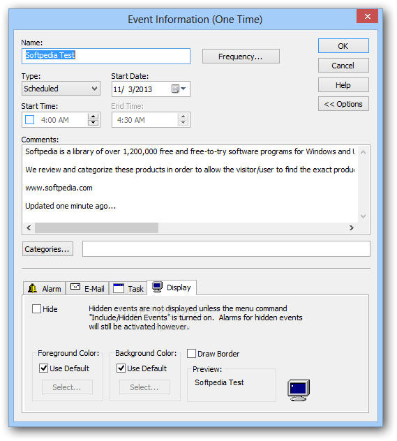The width and height of the screenshot is (397, 441).
Task: Decrease Start Time with the down arrow
Action: click(93, 123)
